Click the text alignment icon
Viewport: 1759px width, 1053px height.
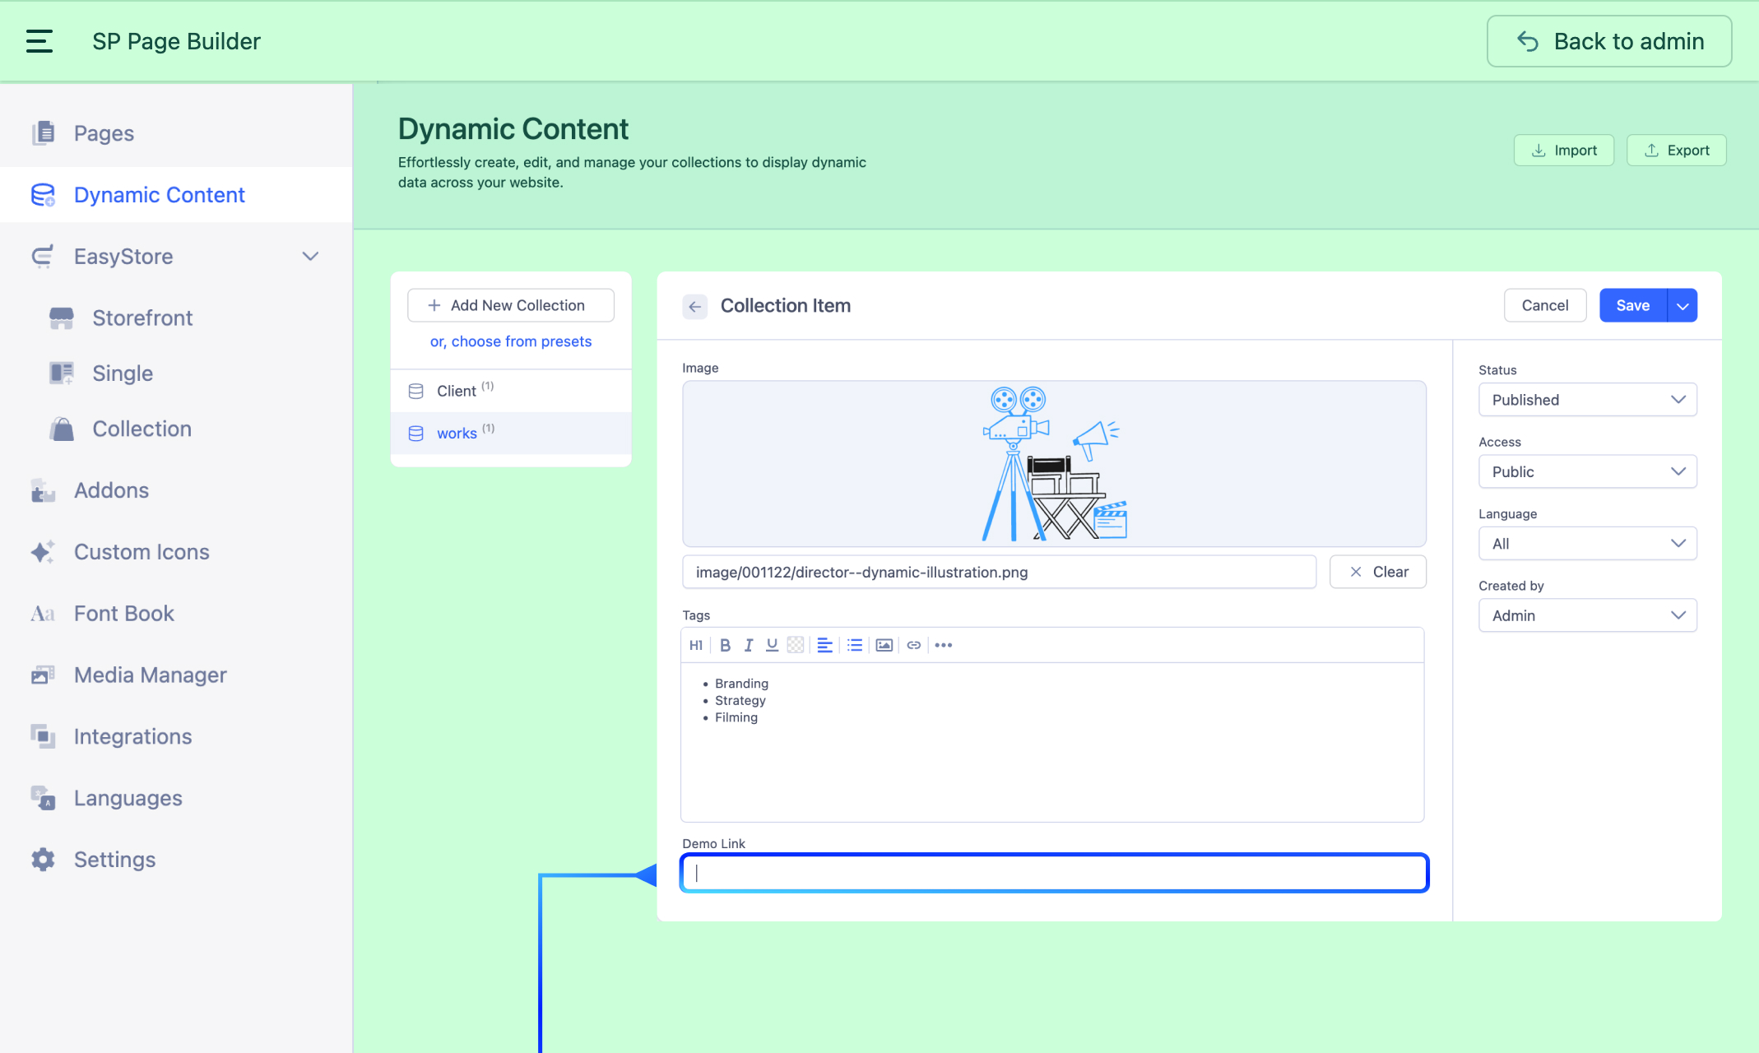click(824, 645)
